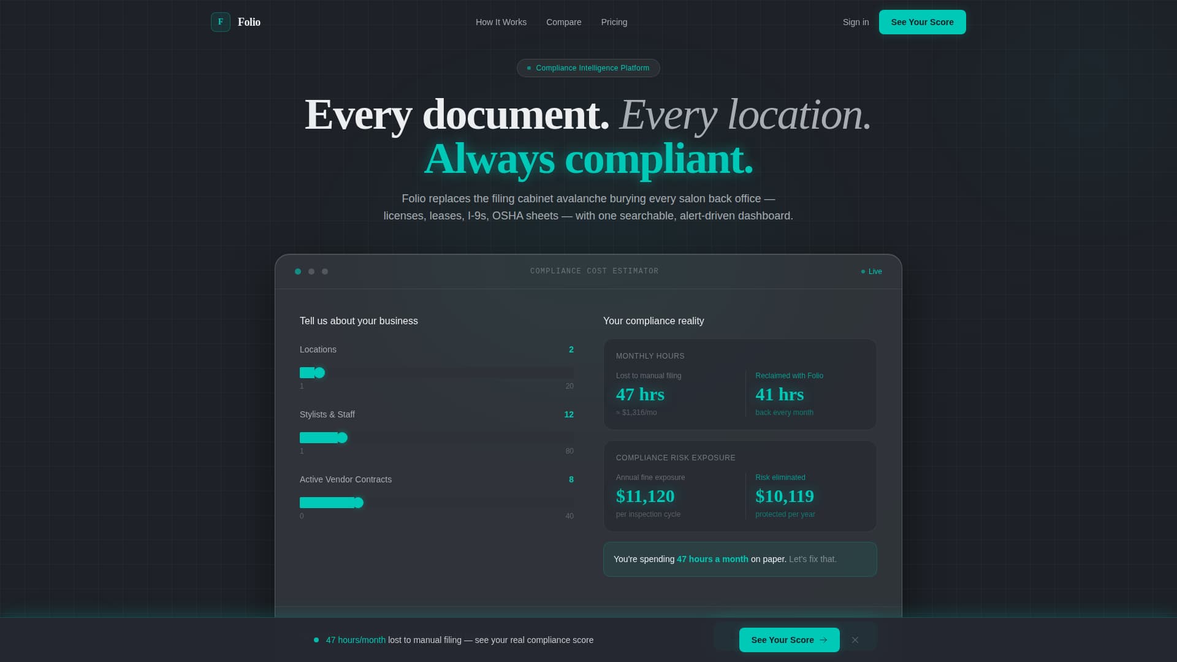Dismiss the bottom banner with the X
This screenshot has height=662, width=1177.
click(x=855, y=640)
